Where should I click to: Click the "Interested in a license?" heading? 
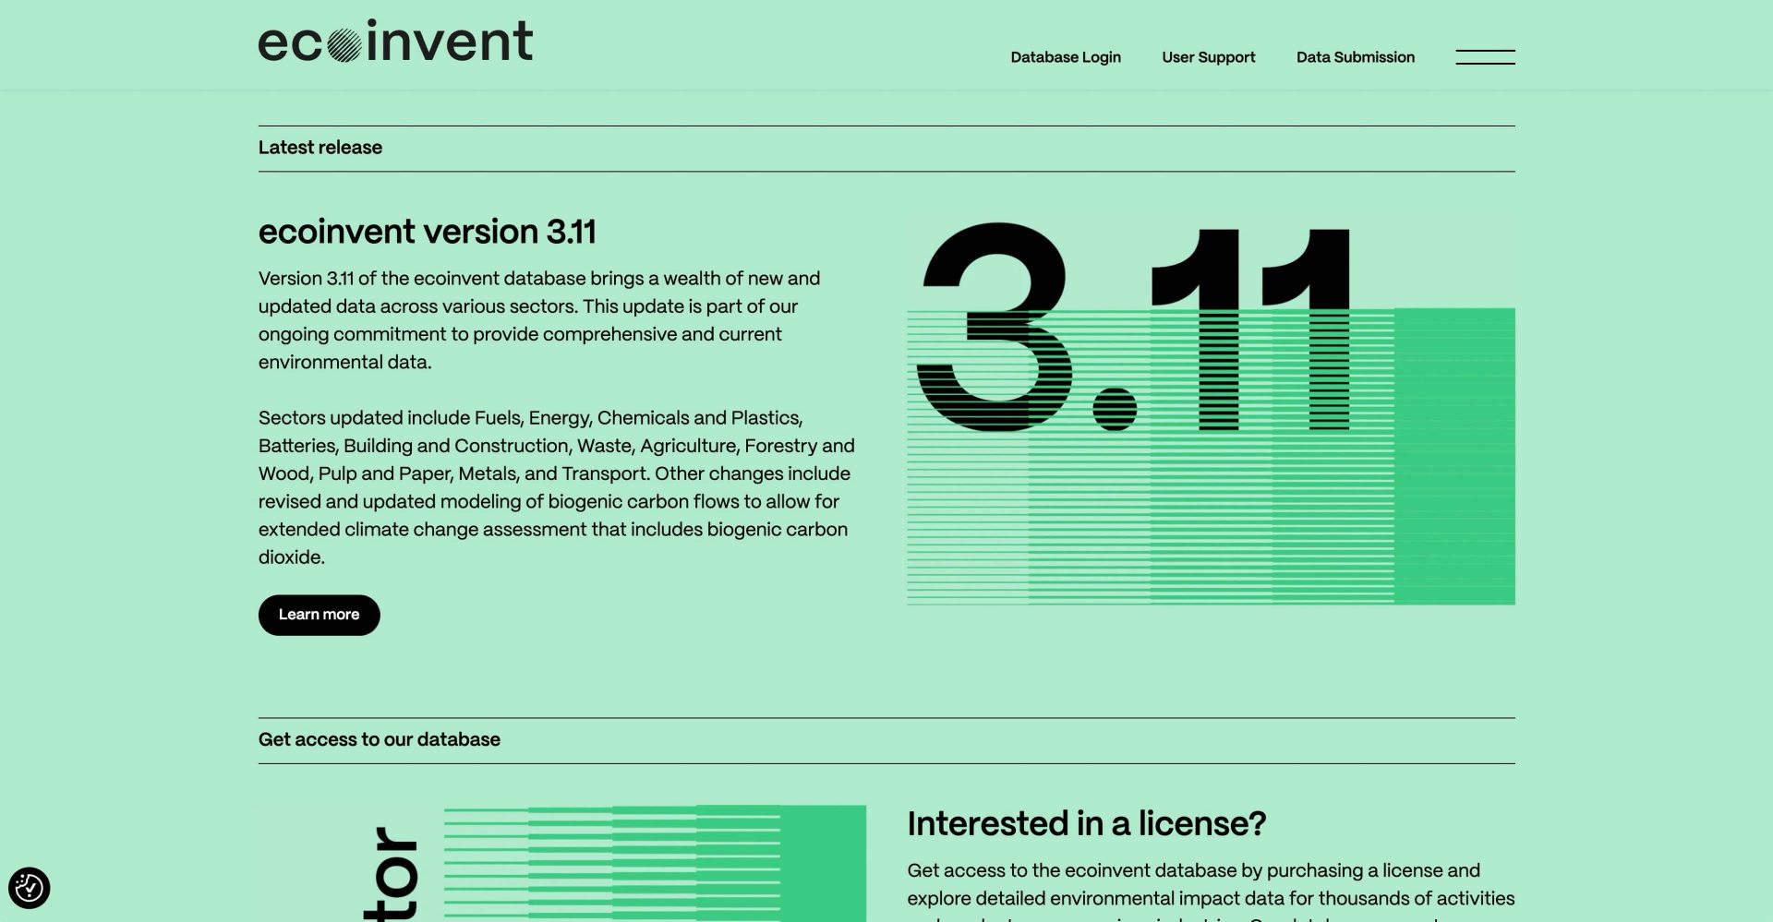pyautogui.click(x=1086, y=823)
